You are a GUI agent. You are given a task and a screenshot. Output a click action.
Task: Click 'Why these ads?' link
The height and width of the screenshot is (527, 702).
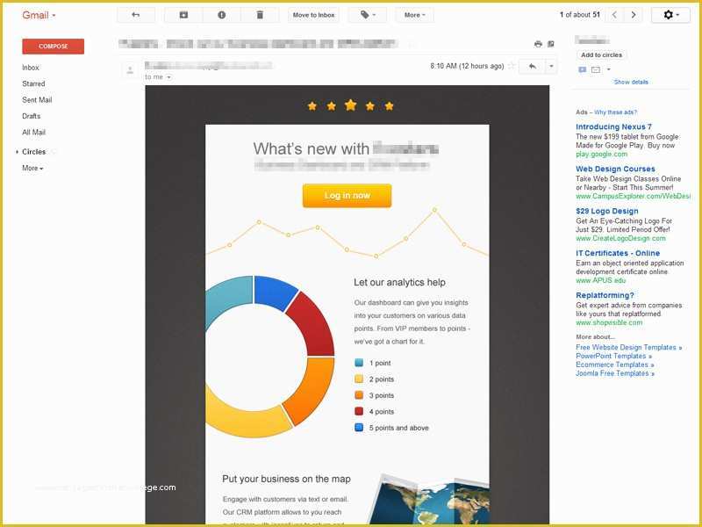pyautogui.click(x=615, y=112)
